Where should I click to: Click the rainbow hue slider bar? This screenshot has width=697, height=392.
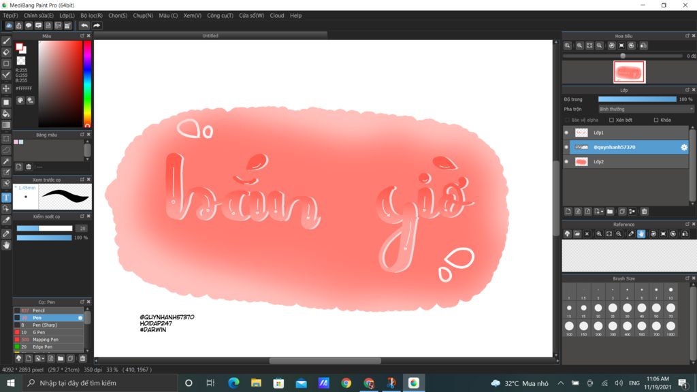tap(87, 83)
